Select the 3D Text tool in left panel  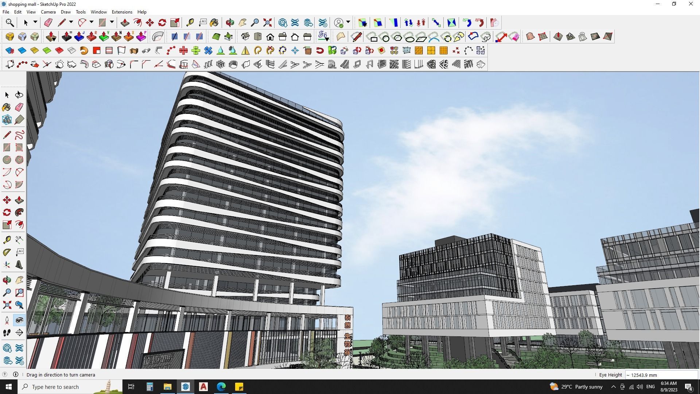coord(19,265)
